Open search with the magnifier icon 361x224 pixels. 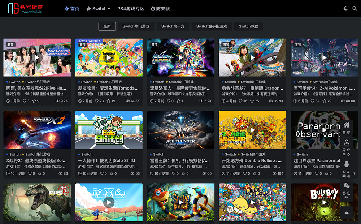[x=355, y=9]
